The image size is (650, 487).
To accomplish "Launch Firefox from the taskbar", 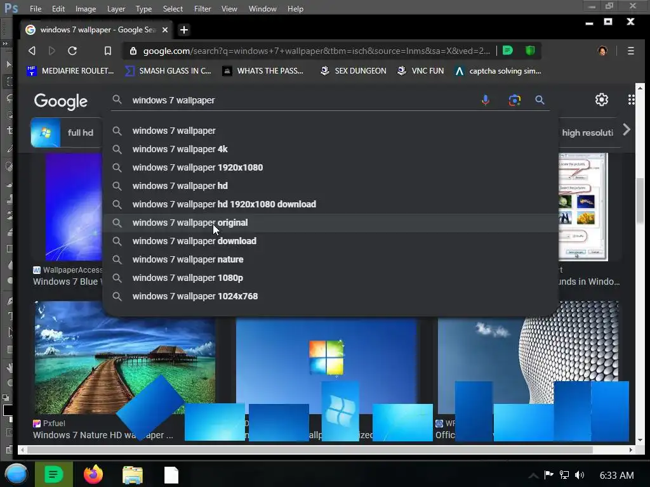I will click(93, 474).
